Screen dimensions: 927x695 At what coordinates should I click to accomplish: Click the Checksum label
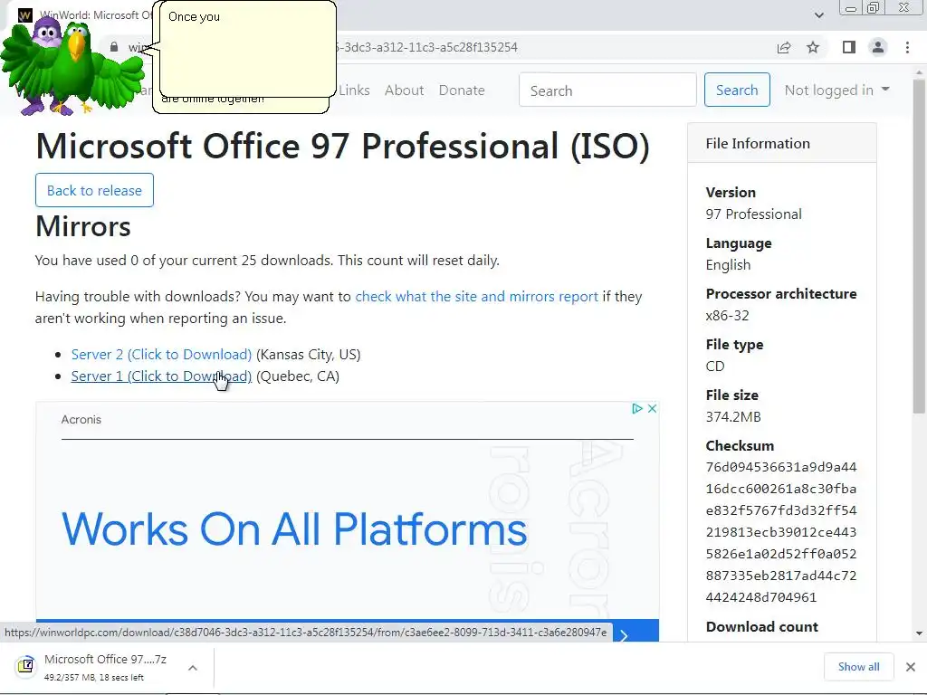tap(740, 445)
